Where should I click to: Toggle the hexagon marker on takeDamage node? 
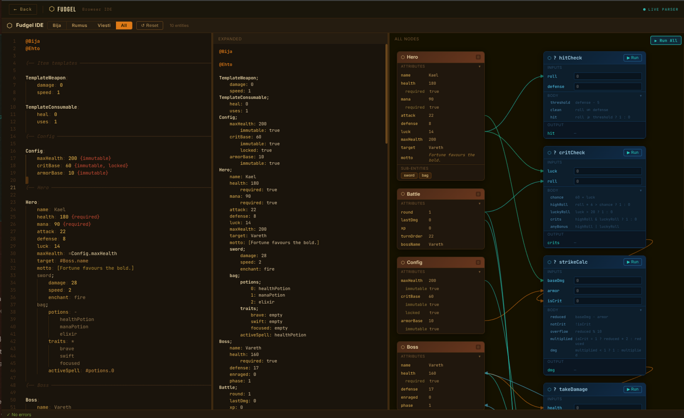pyautogui.click(x=549, y=389)
